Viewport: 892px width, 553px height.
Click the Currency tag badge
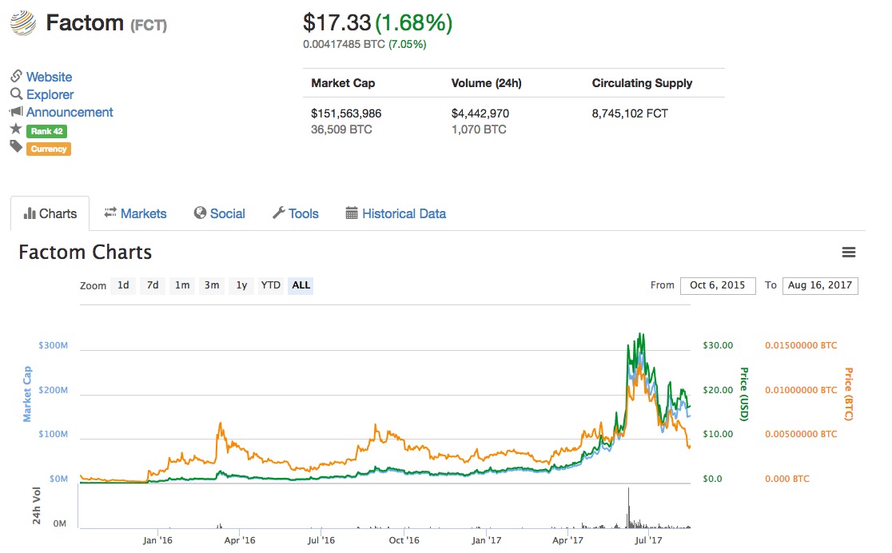48,149
